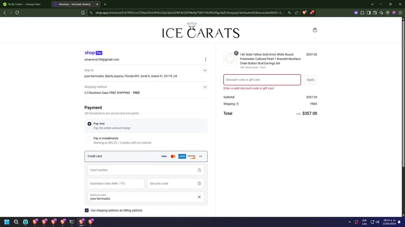Open the Windows Start menu

pyautogui.click(x=7, y=222)
